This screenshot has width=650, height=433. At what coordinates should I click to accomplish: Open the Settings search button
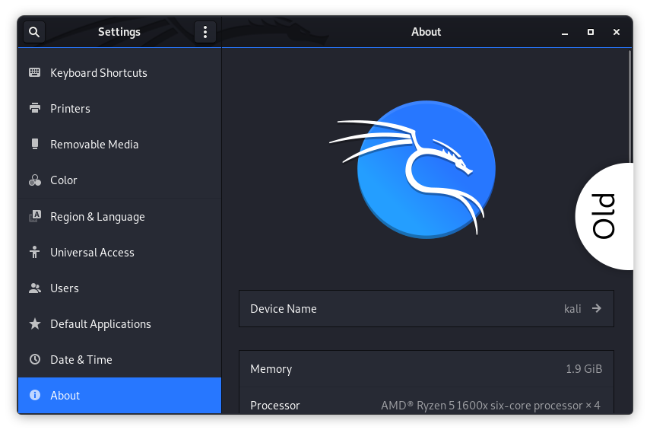click(x=34, y=32)
